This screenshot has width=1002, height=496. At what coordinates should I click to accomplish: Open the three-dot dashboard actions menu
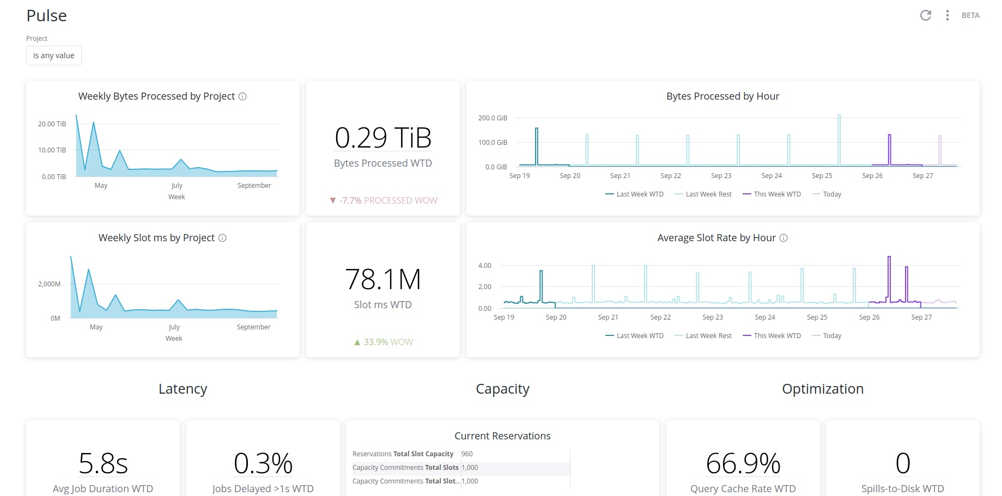point(948,15)
